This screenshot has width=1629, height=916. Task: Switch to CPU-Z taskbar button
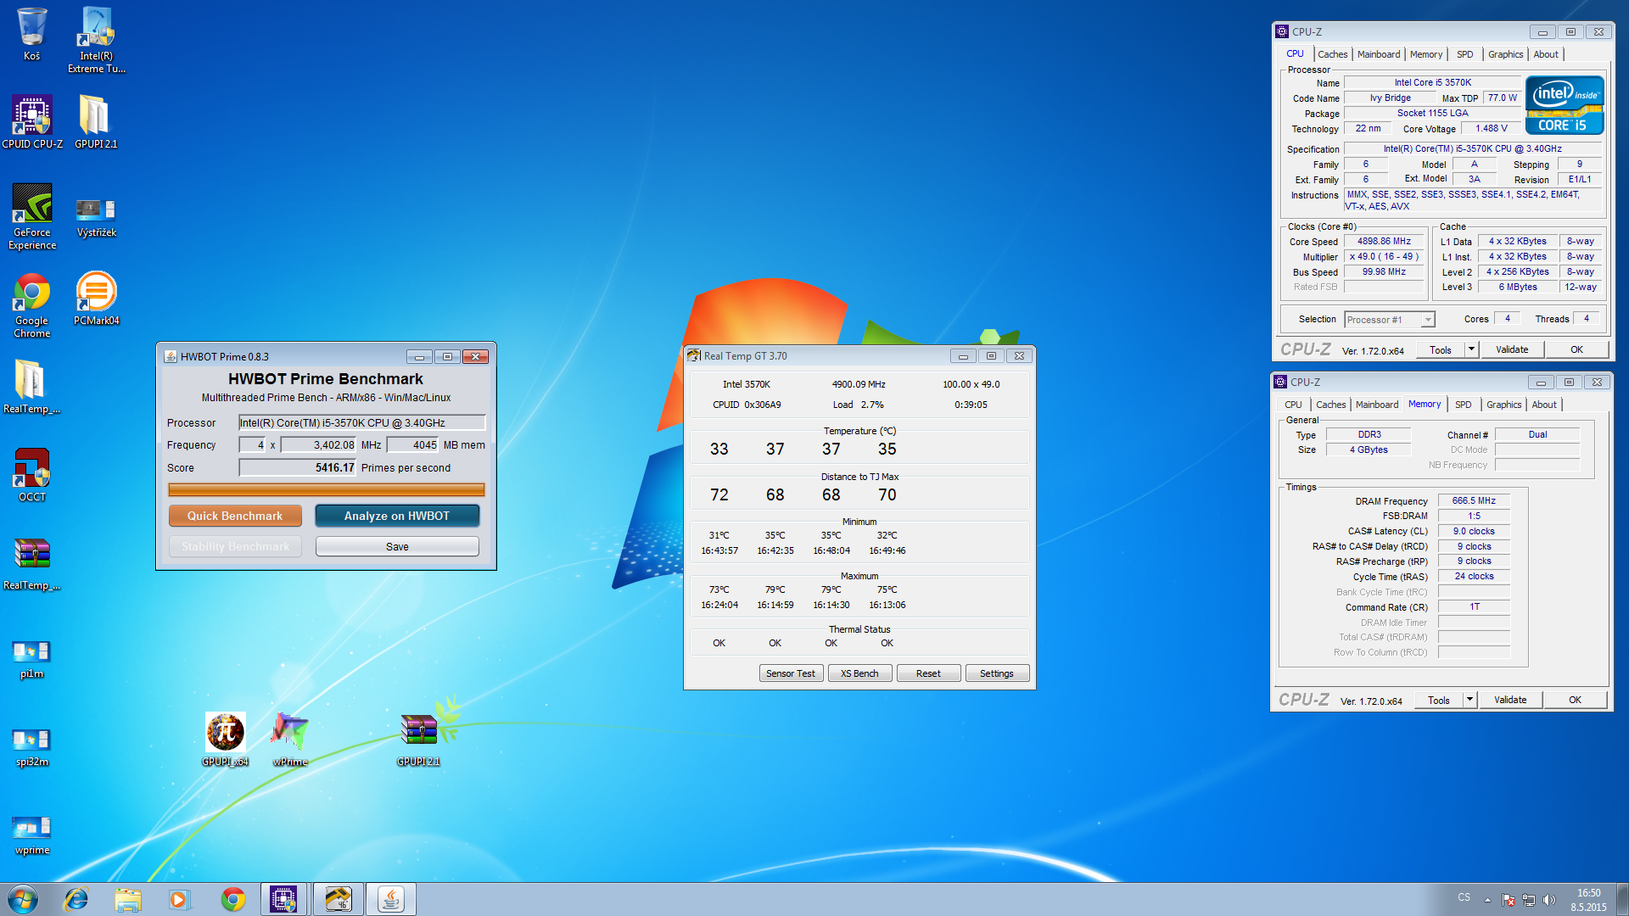pos(283,899)
